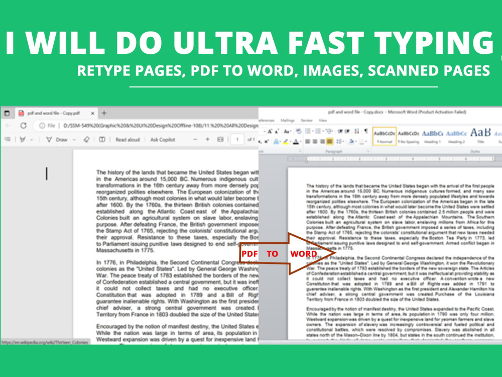This screenshot has width=502, height=377.
Task: Open the Review ribbon tab in Word
Action: [x=306, y=120]
